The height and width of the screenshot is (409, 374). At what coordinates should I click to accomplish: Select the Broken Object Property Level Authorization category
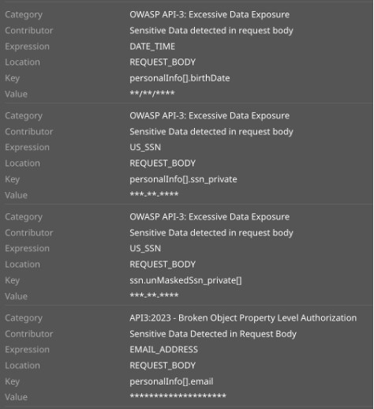coord(243,318)
